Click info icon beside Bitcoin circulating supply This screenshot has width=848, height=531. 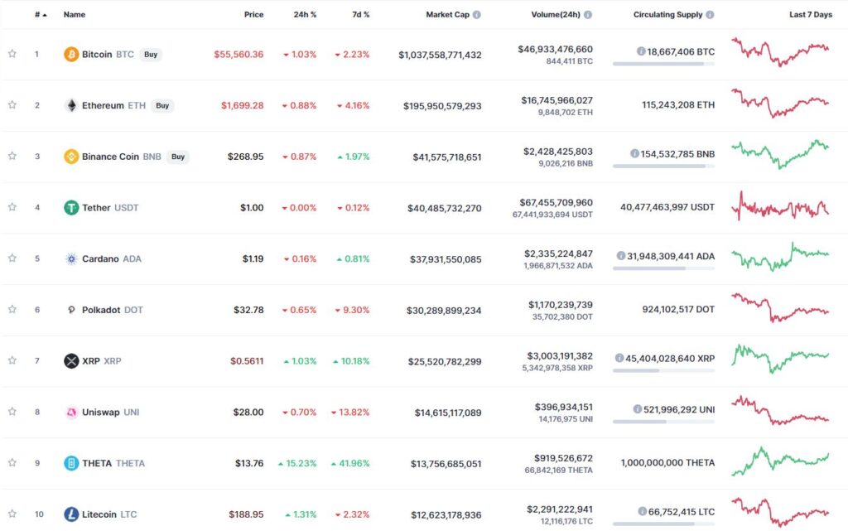pos(641,51)
